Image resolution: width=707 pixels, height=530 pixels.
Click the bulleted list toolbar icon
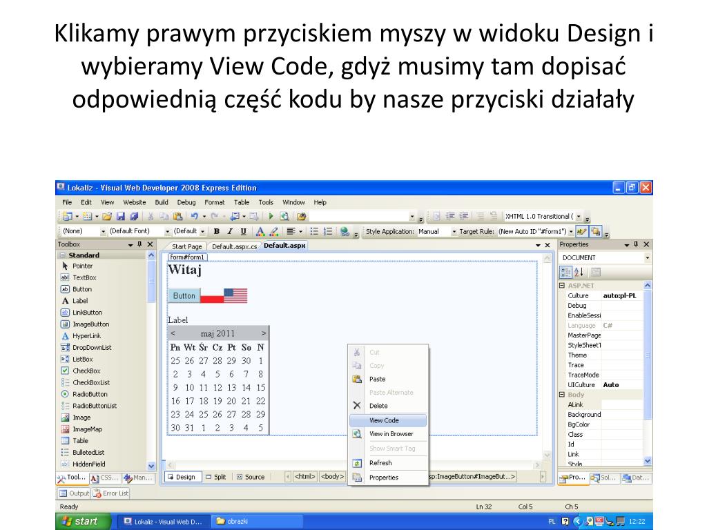314,231
